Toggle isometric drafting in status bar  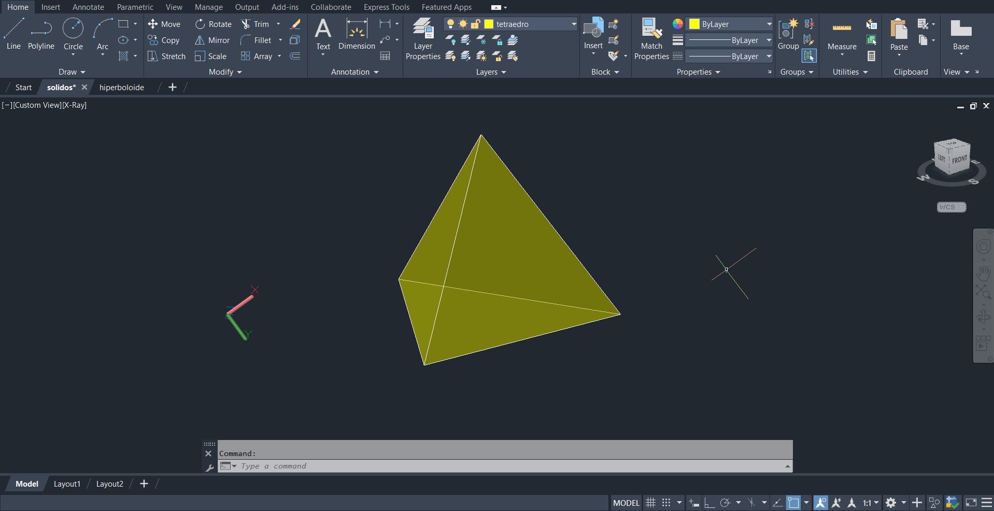[x=751, y=503]
